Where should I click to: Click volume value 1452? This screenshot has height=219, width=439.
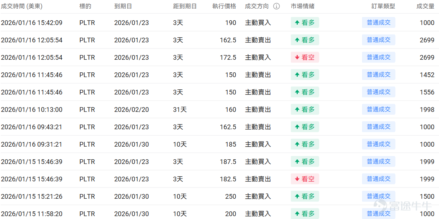[427, 75]
